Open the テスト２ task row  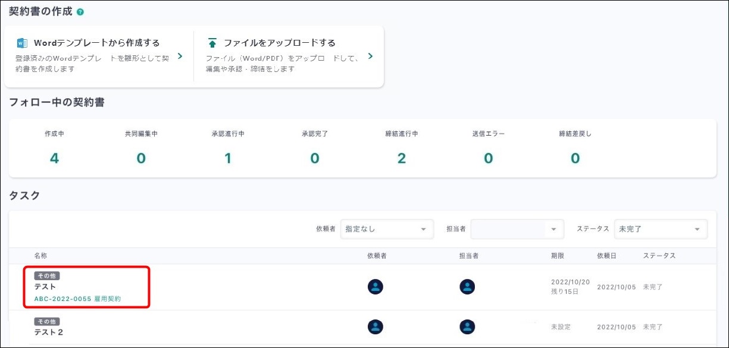pyautogui.click(x=49, y=332)
